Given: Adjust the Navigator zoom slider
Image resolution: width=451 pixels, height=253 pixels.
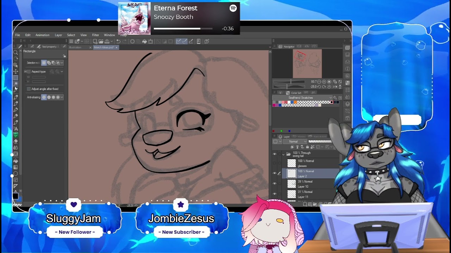Looking at the screenshot, I should 289,82.
